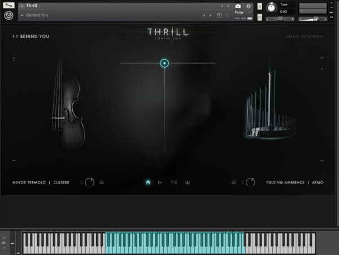Click the output volume slider
Viewport: 339px width, 255px height.
pyautogui.click(x=312, y=19)
